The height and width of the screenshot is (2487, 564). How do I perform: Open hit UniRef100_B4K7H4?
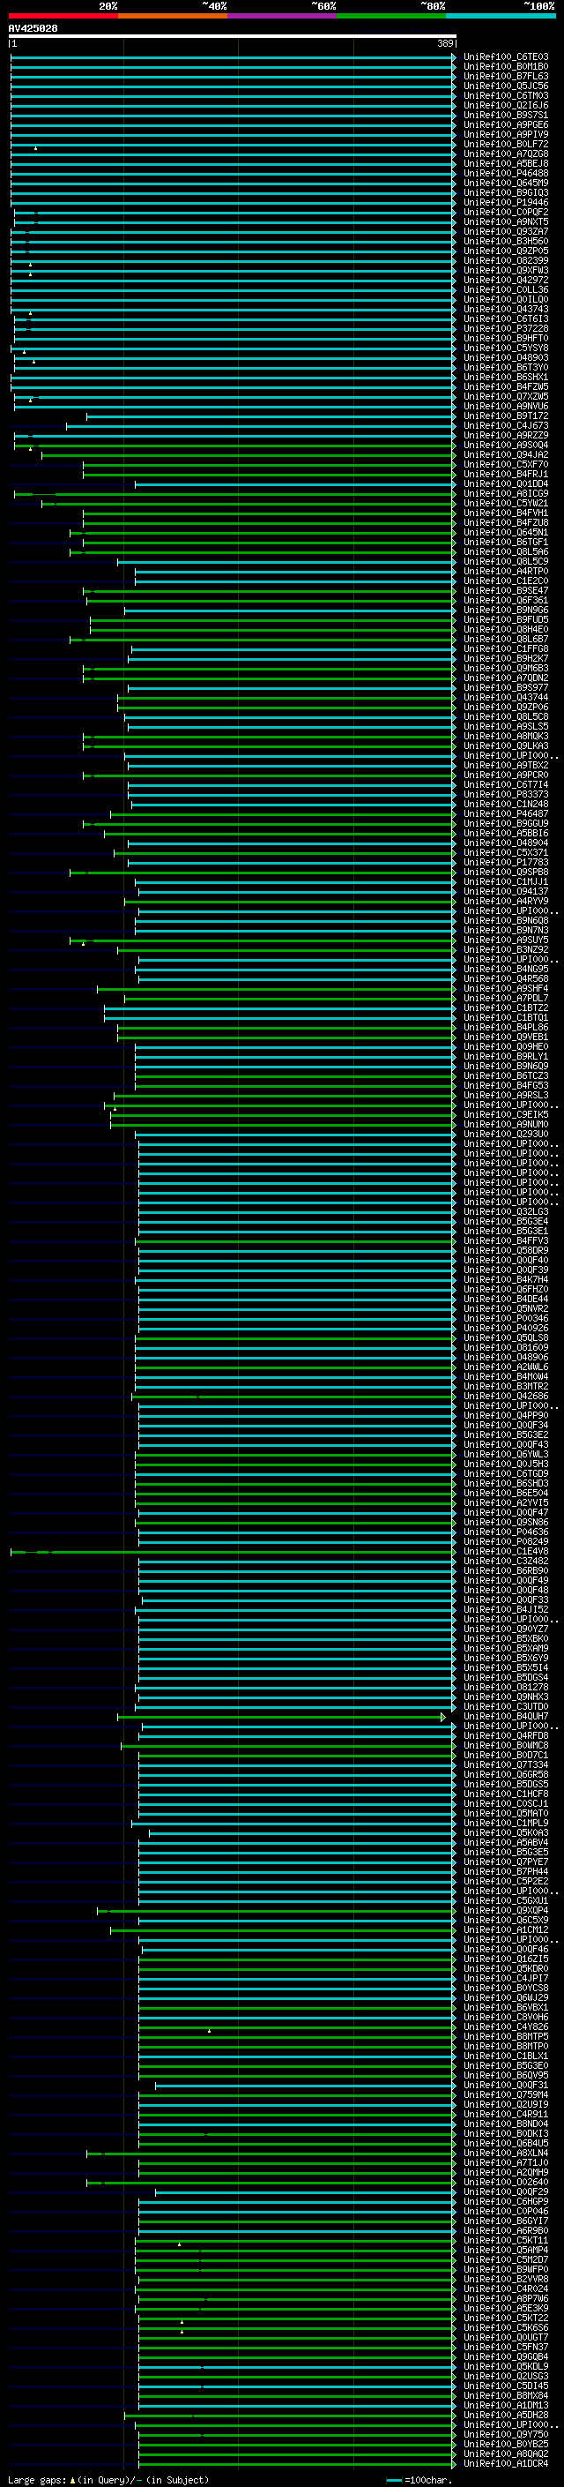pos(506,1279)
